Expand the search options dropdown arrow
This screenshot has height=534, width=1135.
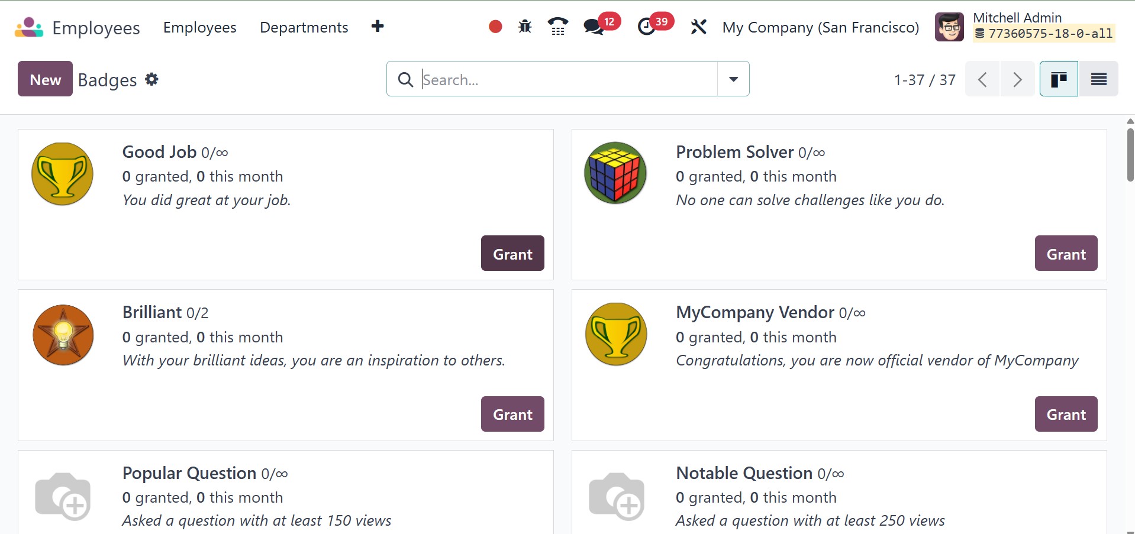(x=733, y=79)
